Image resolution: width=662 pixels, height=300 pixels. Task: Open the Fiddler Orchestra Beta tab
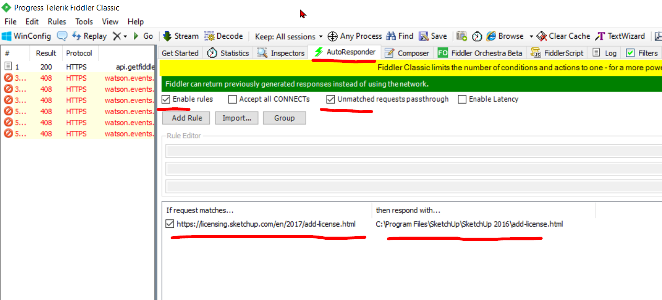480,53
